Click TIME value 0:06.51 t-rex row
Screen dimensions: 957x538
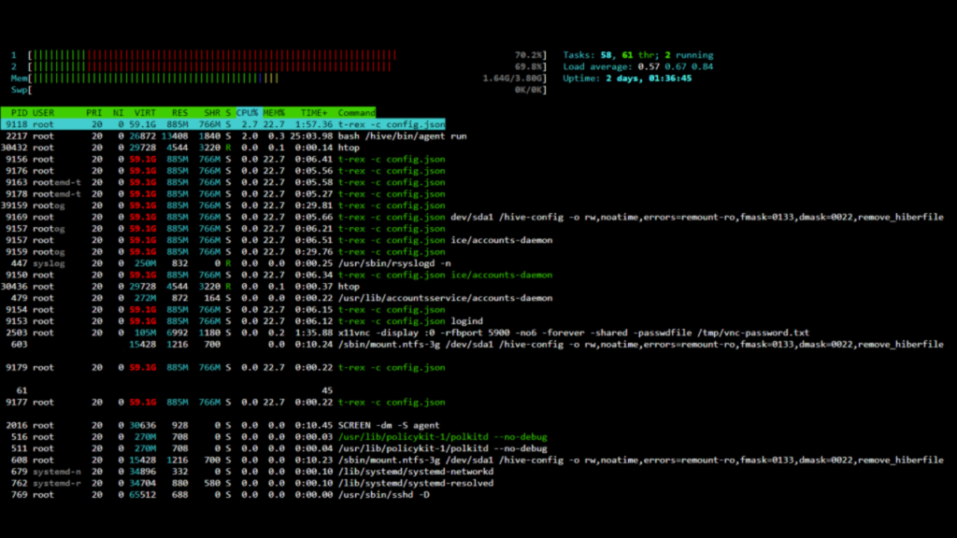[x=314, y=240]
